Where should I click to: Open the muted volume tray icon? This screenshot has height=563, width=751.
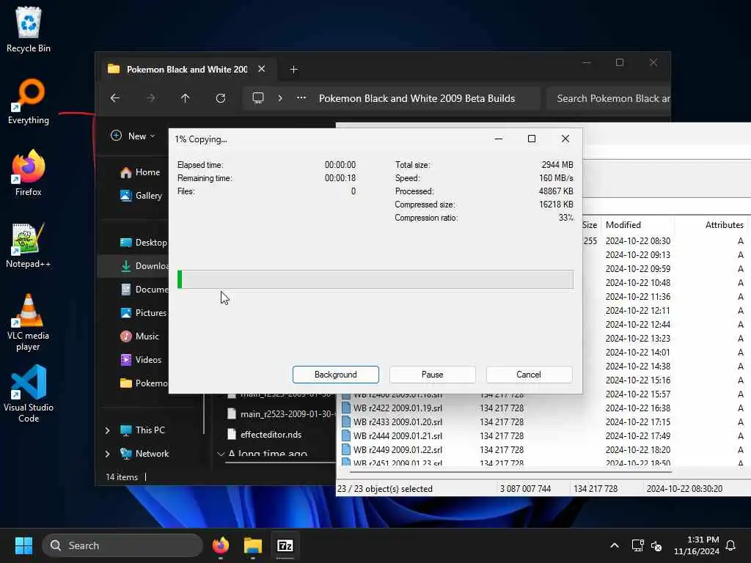click(x=656, y=545)
